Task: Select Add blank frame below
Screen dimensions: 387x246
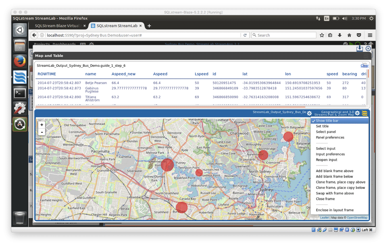Action: tap(334, 177)
